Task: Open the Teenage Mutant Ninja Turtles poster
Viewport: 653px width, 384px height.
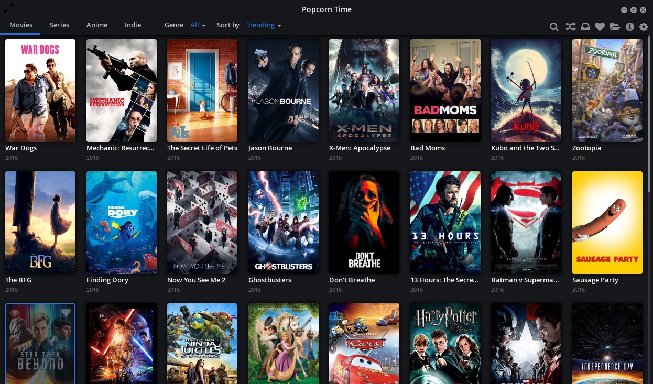Action: point(202,344)
